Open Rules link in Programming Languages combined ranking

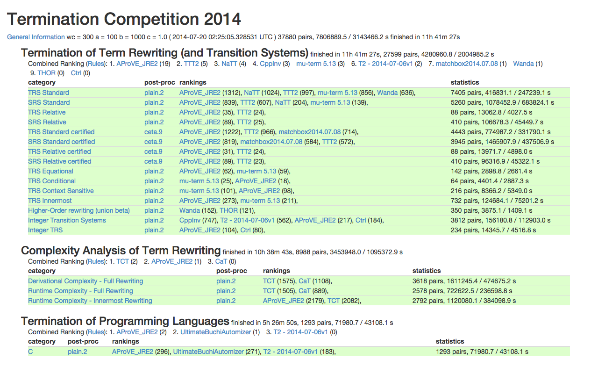(96, 332)
